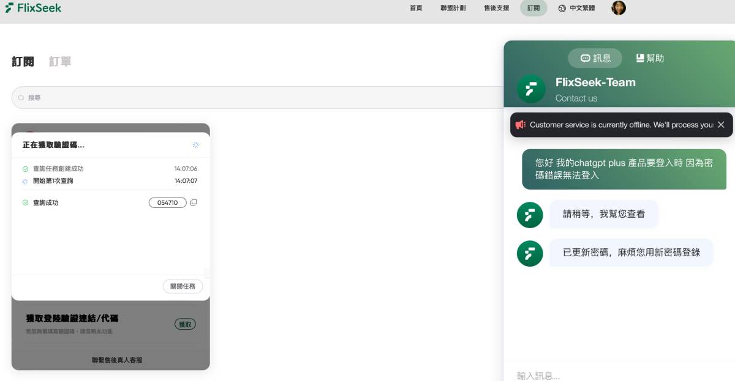This screenshot has height=381, width=735.
Task: Select the 訂閱 item in the top navigation
Action: click(533, 8)
